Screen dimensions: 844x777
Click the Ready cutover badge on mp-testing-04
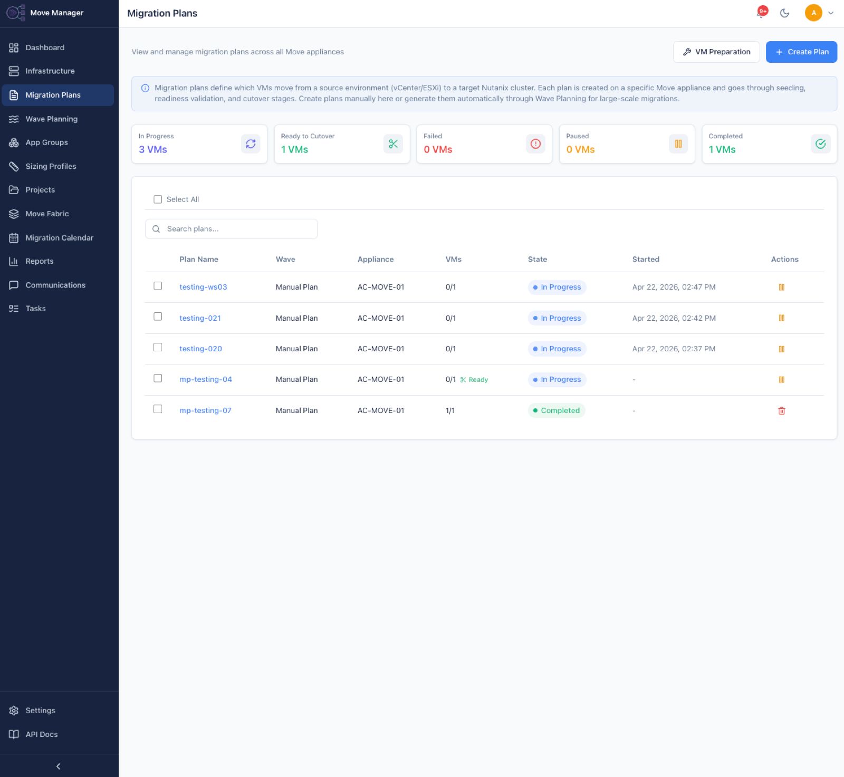click(x=474, y=380)
